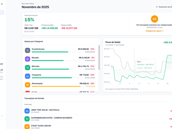Click the R$ 638,10 amount
The width and height of the screenshot is (172, 129).
pos(84,83)
